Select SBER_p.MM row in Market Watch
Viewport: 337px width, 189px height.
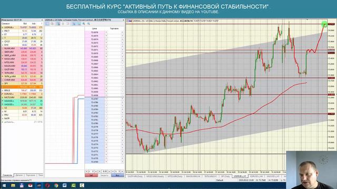click(x=22, y=55)
